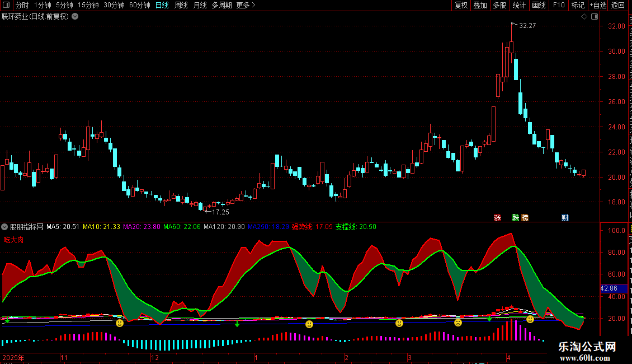Open the 多周期 multi-period view
The height and width of the screenshot is (364, 632).
[221, 5]
